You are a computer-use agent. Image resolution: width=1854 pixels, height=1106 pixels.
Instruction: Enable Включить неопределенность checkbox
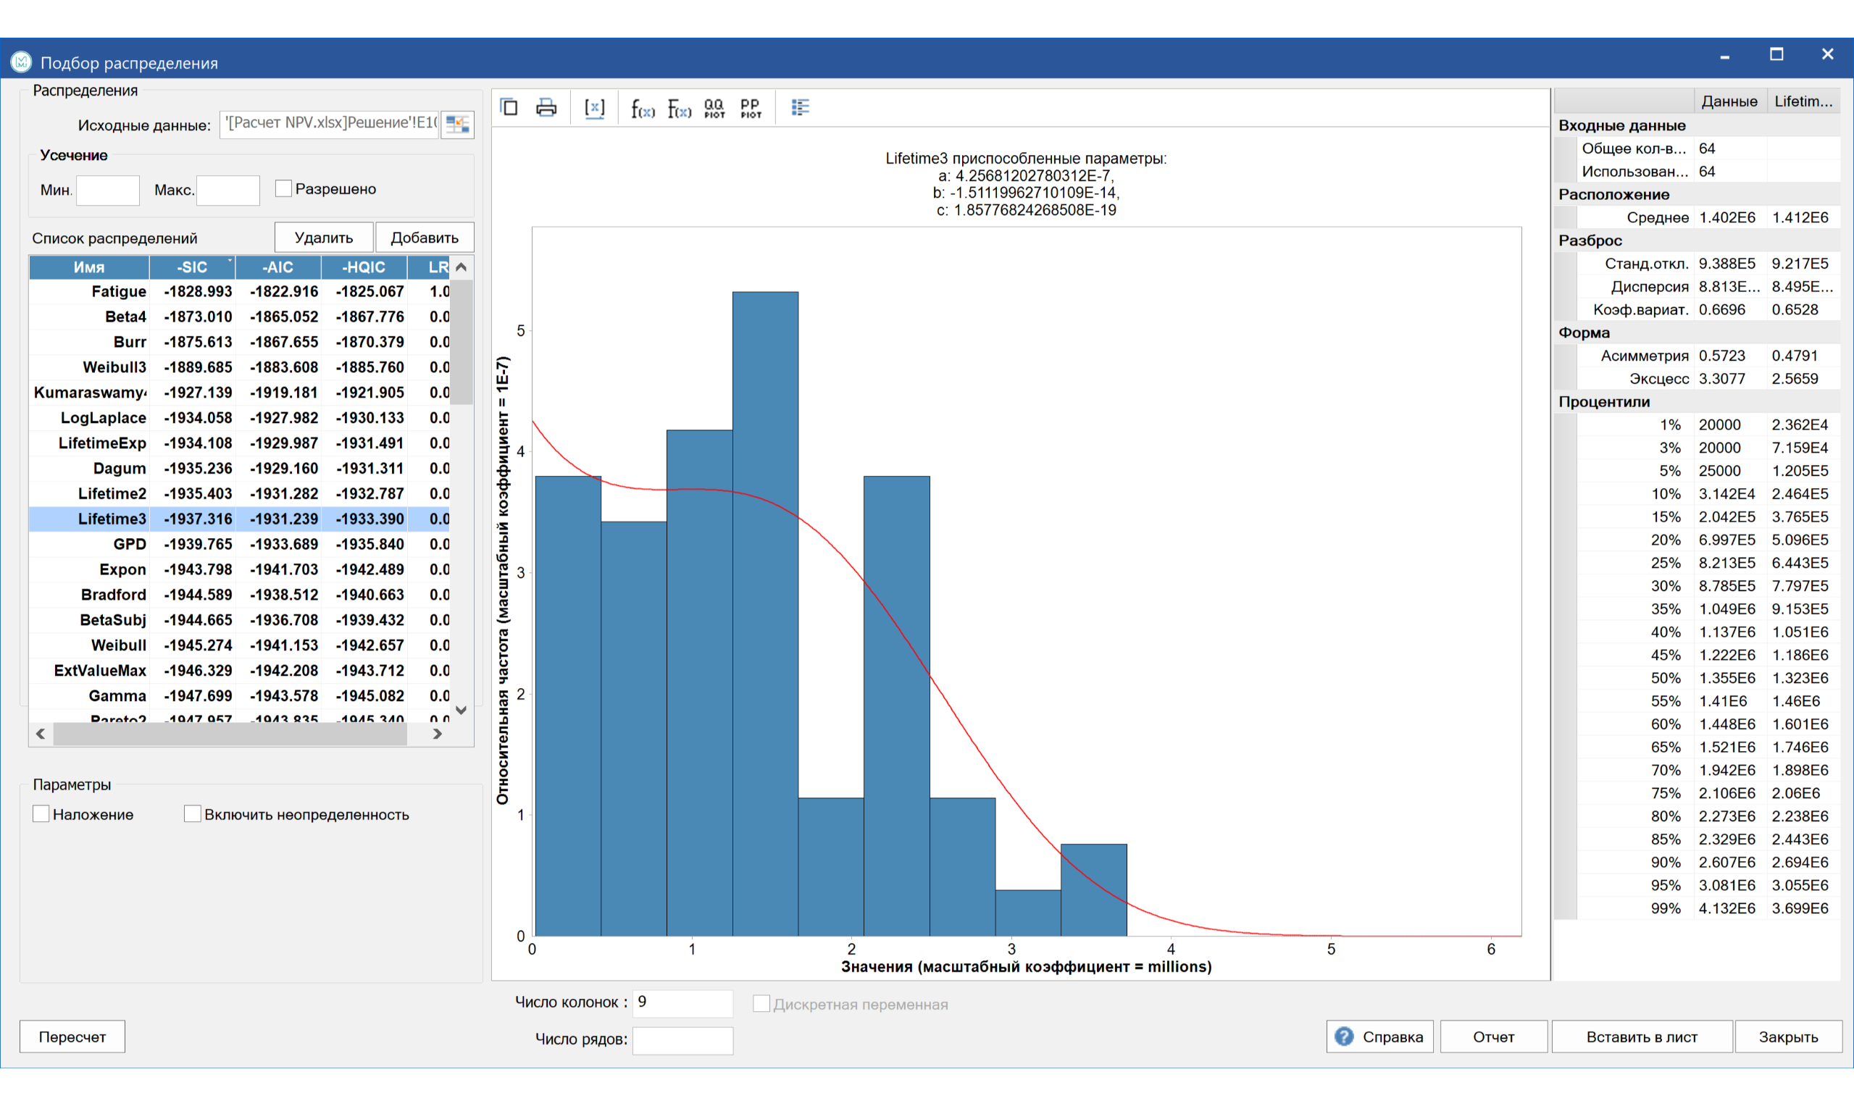[192, 814]
